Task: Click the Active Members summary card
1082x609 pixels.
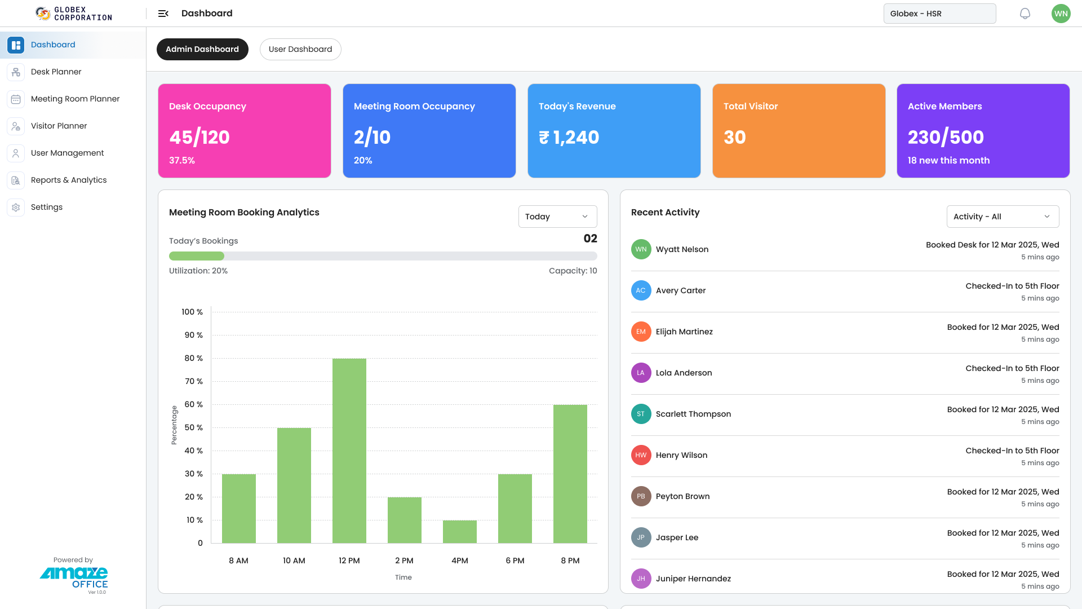Action: [983, 130]
